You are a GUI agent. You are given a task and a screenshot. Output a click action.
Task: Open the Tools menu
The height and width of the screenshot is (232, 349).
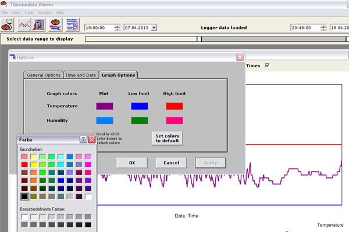29,12
